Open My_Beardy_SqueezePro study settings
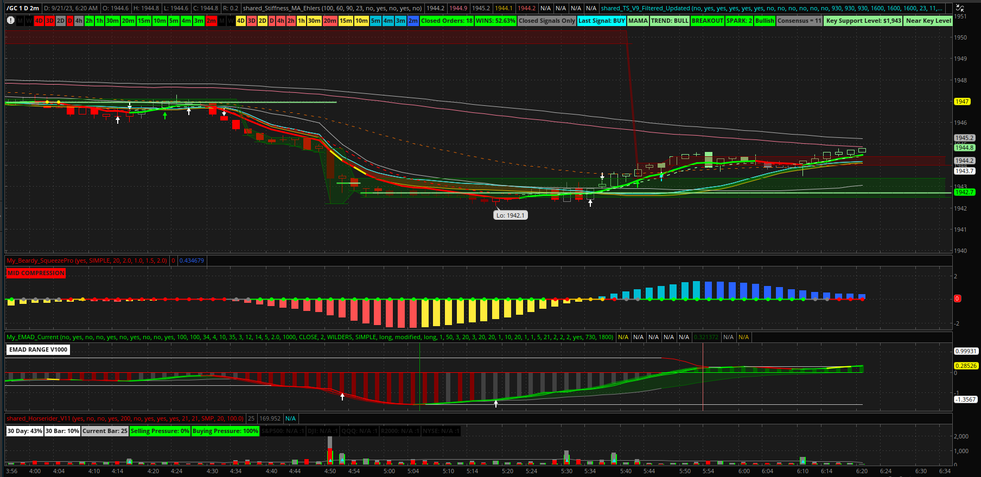981x477 pixels. point(87,260)
